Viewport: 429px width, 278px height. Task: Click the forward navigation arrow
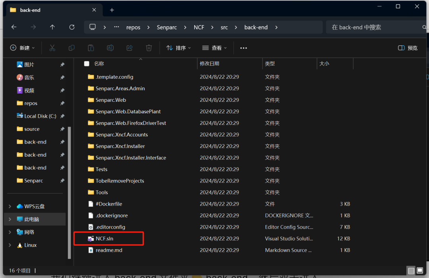tap(33, 27)
